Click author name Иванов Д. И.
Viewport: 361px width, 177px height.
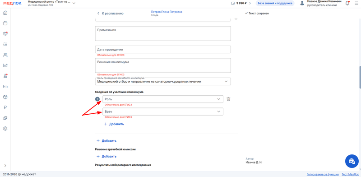tap(254, 162)
